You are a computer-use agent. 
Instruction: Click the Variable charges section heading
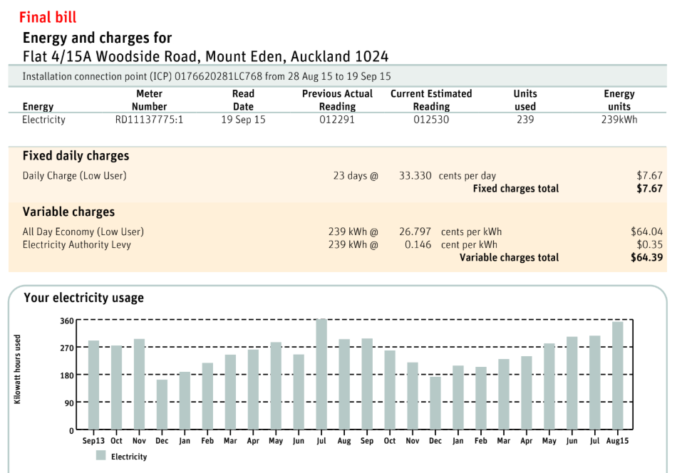click(68, 212)
